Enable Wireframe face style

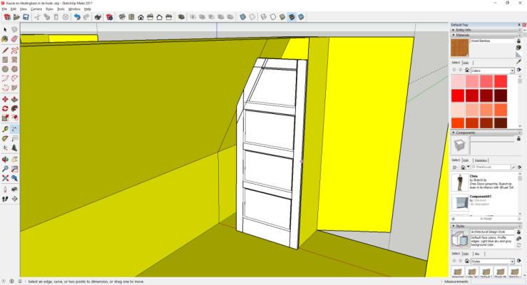coord(264,17)
